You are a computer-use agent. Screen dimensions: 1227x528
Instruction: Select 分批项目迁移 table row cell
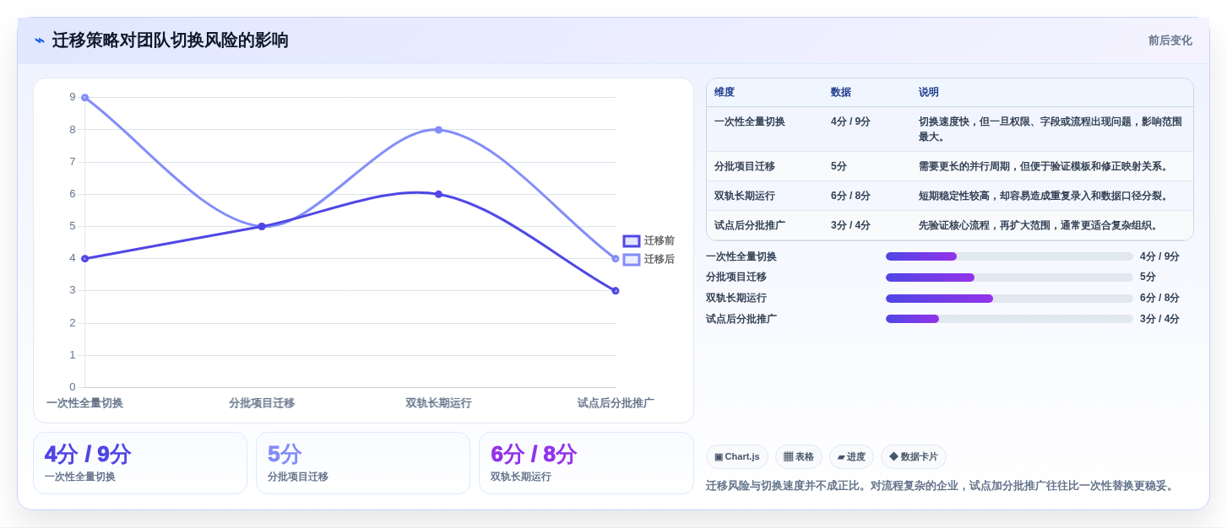pyautogui.click(x=745, y=167)
